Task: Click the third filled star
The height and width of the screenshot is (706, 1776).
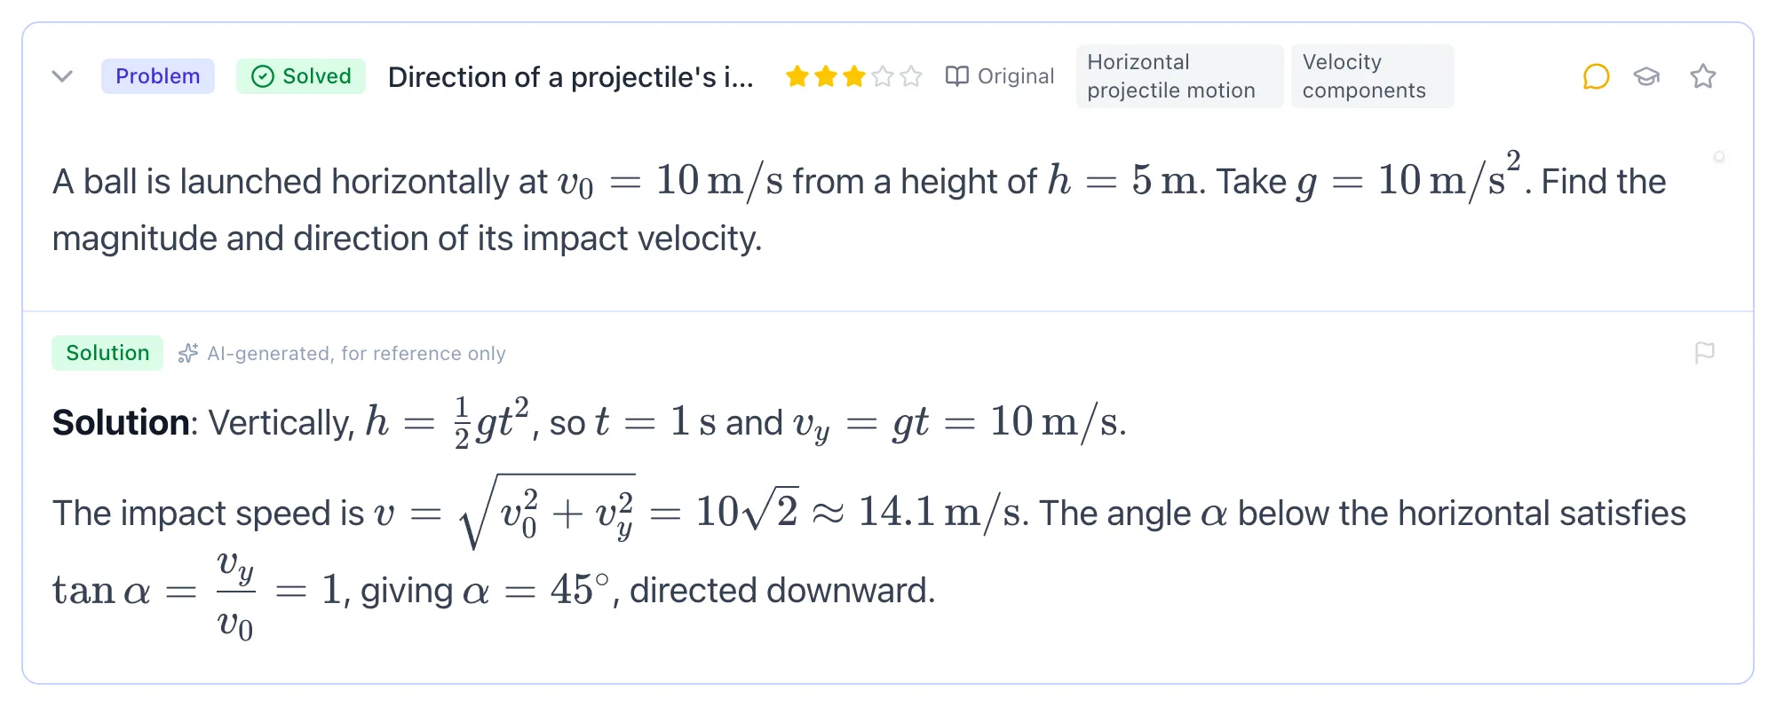Action: coord(854,76)
